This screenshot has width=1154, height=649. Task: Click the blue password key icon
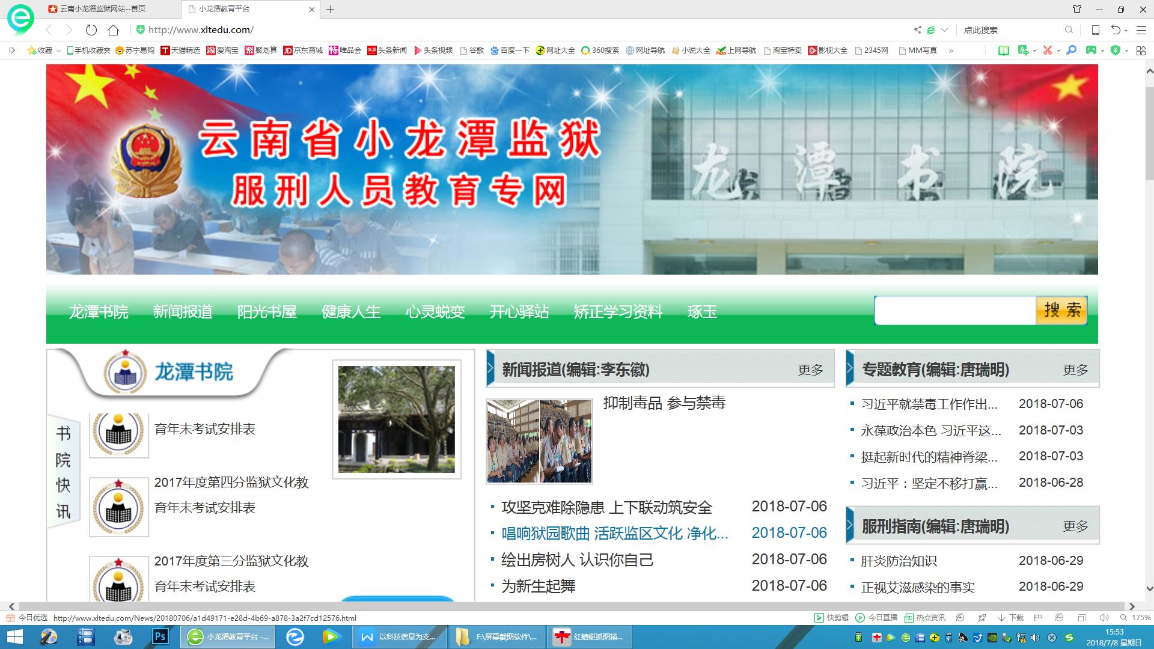tap(1071, 50)
